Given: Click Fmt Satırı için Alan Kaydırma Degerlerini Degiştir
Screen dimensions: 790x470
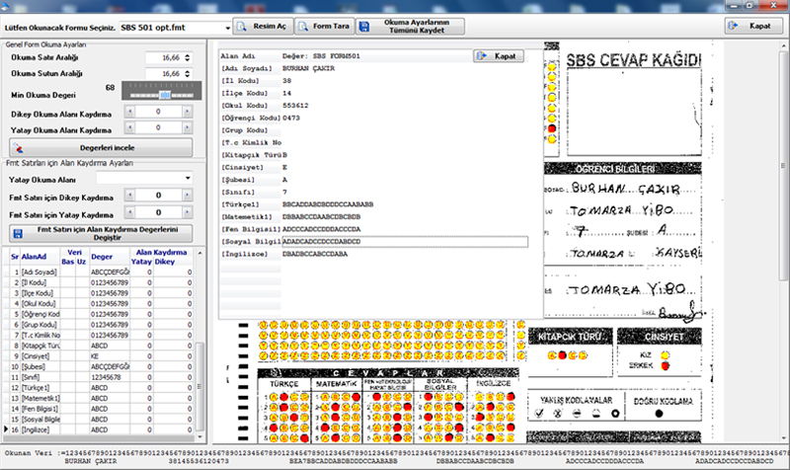Looking at the screenshot, I should [x=101, y=233].
